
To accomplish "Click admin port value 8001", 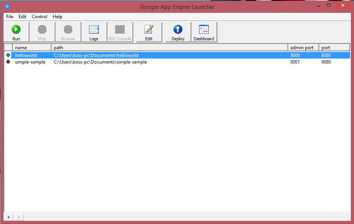I will pos(295,62).
